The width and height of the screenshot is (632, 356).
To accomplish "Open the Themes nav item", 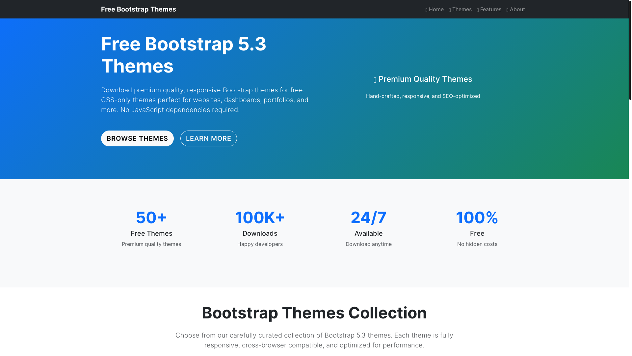I will click(460, 9).
